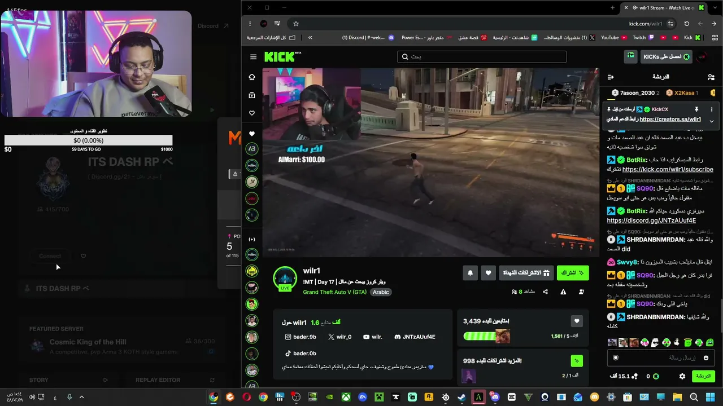Click the Discord link in the left window
This screenshot has height=406, width=723.
point(213,26)
